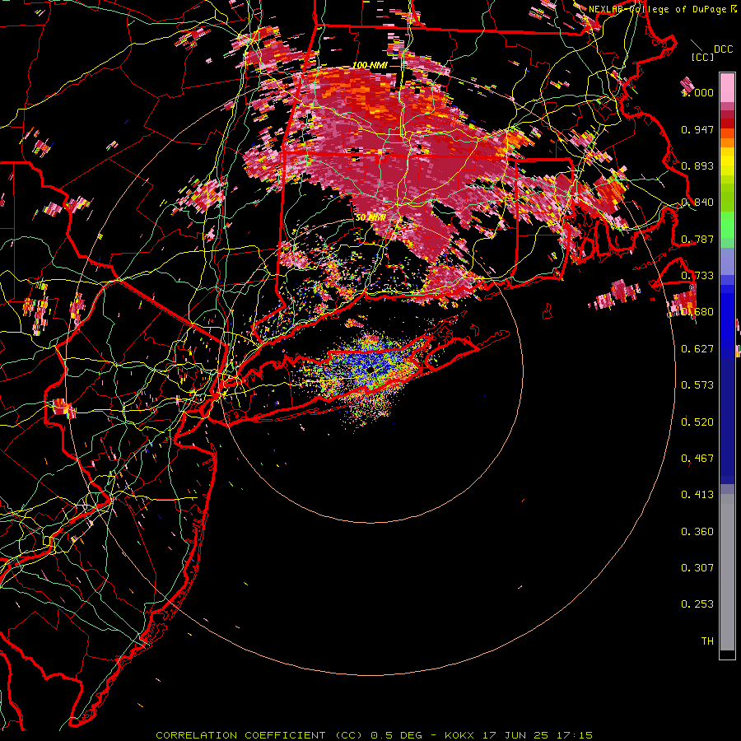This screenshot has width=741, height=741.
Task: Click the 1.000 scale label
Action: 697,92
